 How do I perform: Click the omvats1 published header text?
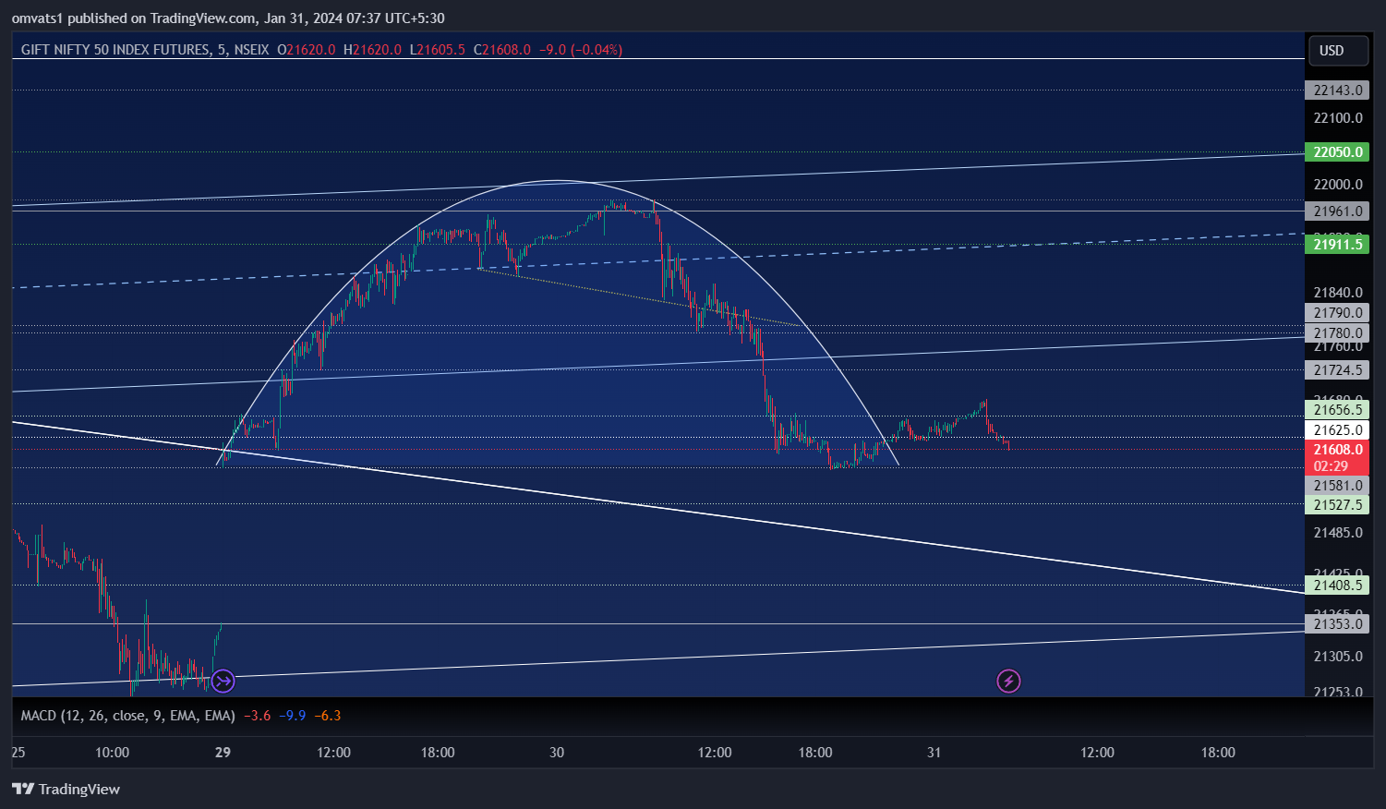tap(228, 18)
